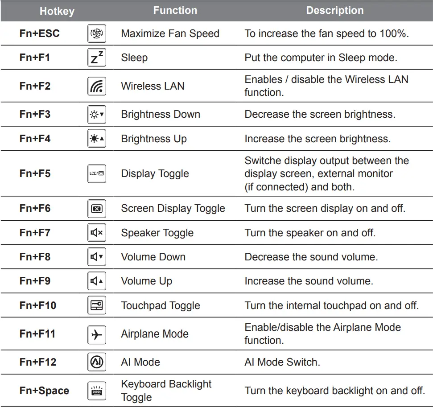Click the Sleep 'Zz' icon
433x408 pixels.
coord(96,58)
